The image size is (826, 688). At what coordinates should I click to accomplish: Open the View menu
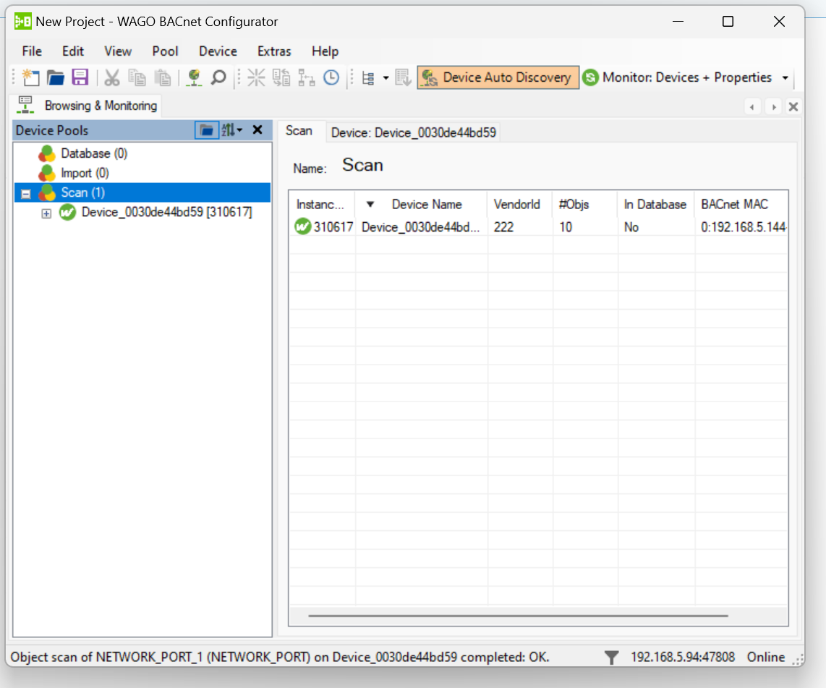click(117, 51)
